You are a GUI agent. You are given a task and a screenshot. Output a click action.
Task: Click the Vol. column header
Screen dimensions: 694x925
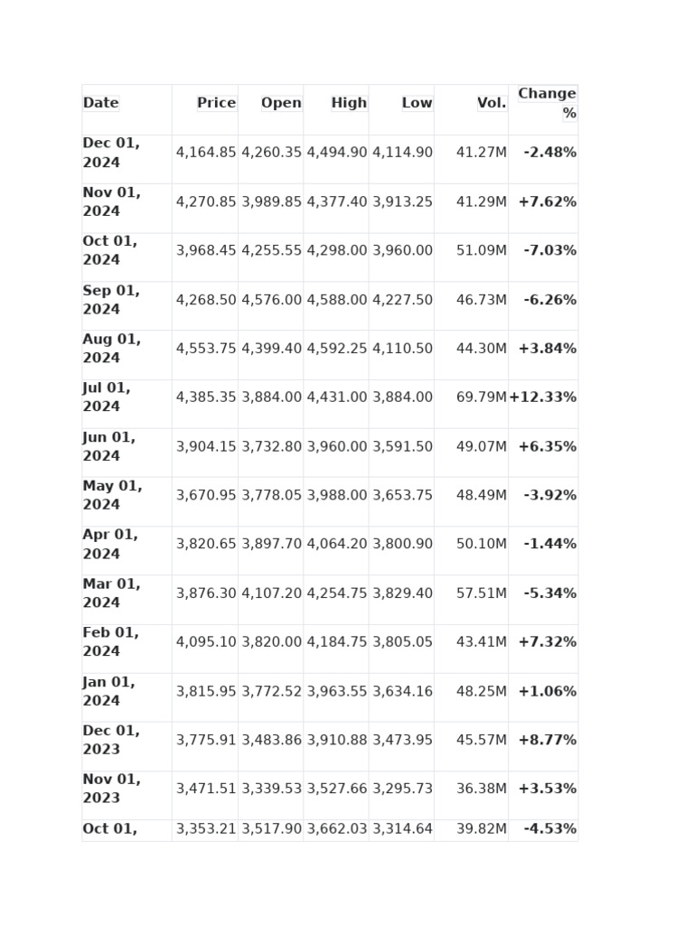click(x=492, y=103)
